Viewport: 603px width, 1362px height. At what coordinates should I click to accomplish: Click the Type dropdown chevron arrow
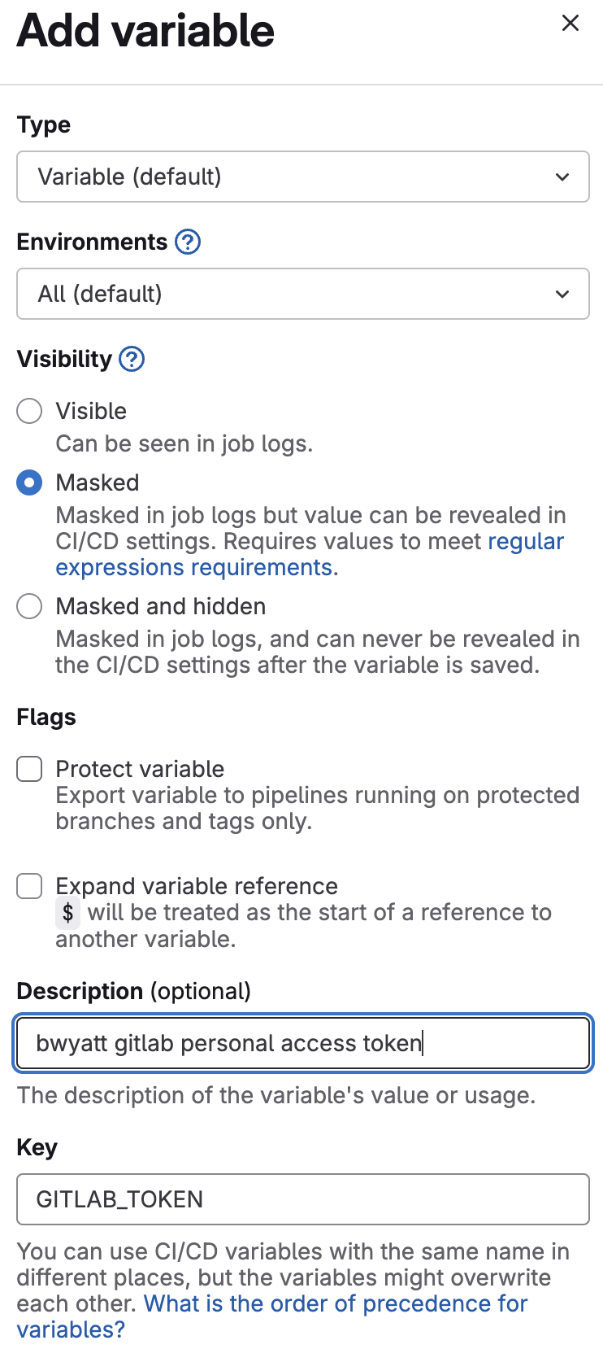click(562, 177)
